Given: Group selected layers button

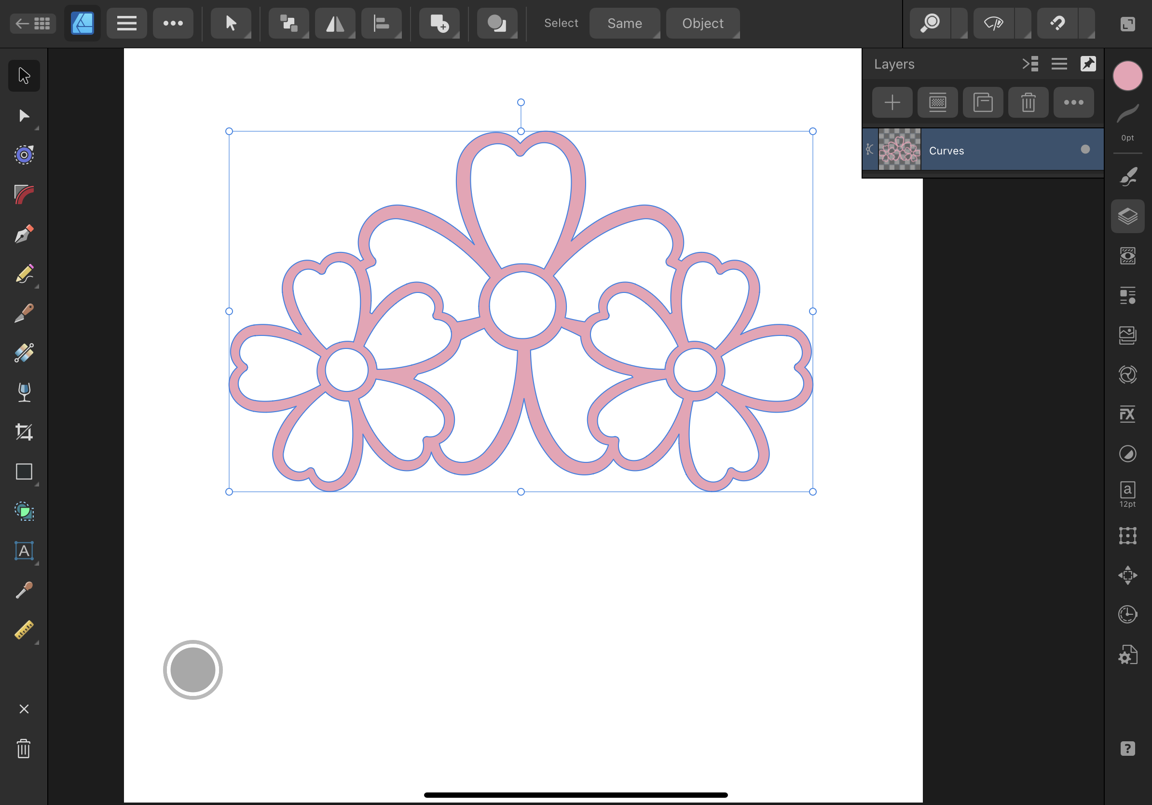Looking at the screenshot, I should pyautogui.click(x=983, y=102).
